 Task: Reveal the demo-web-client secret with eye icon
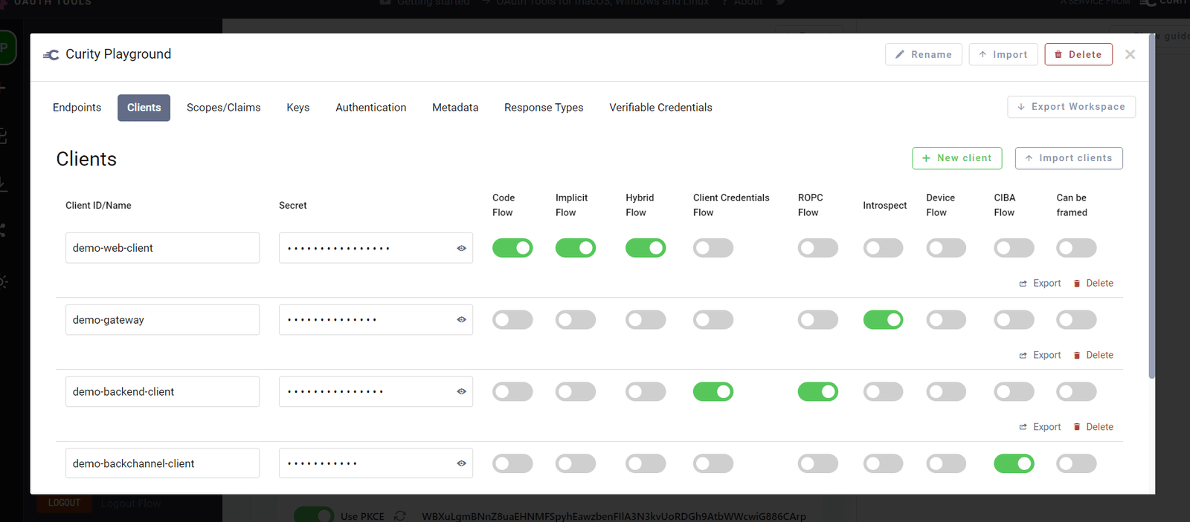coord(461,248)
